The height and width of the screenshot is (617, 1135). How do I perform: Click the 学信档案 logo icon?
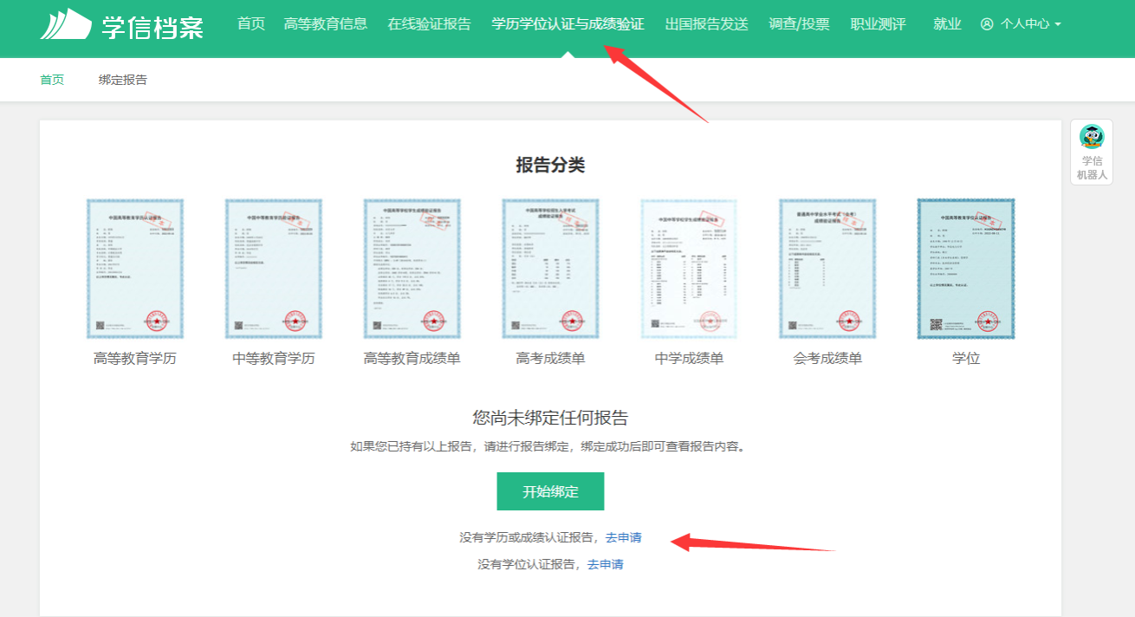(x=66, y=24)
